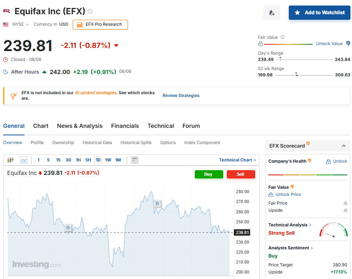The width and height of the screenshot is (352, 279).
Task: Set chart interval to 15 minutes
Action: pyautogui.click(x=58, y=160)
